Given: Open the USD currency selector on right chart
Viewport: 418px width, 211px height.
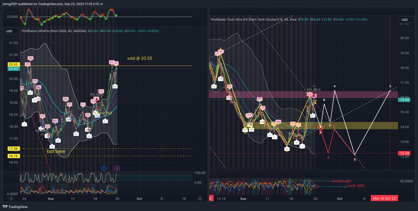Looking at the screenshot, I should 407,20.
